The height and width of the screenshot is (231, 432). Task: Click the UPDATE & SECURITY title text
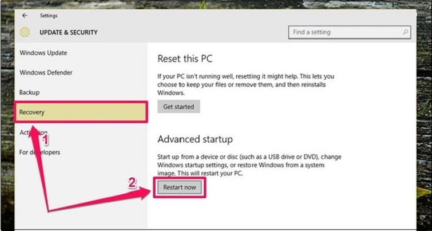coord(68,33)
